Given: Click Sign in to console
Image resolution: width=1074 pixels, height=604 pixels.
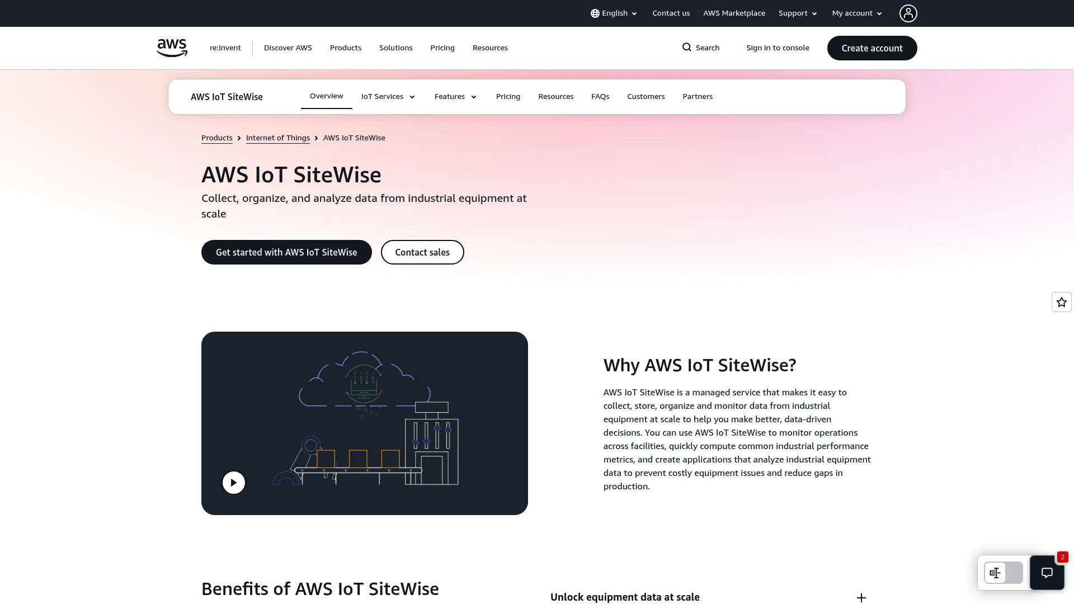Looking at the screenshot, I should [778, 48].
